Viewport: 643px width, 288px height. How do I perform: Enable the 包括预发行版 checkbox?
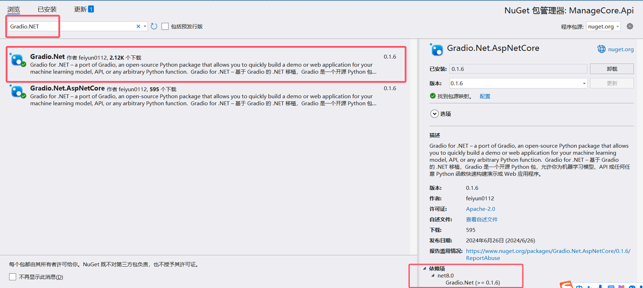click(165, 26)
